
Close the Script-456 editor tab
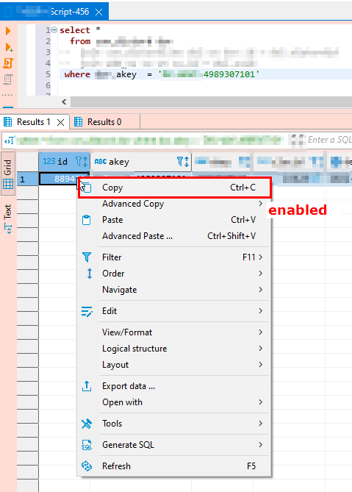coord(98,12)
